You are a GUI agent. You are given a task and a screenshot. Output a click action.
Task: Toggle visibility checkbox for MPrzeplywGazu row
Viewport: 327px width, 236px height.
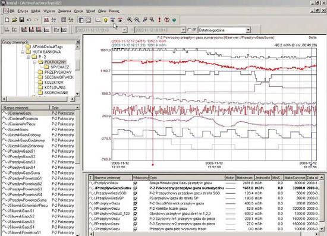tap(136, 204)
